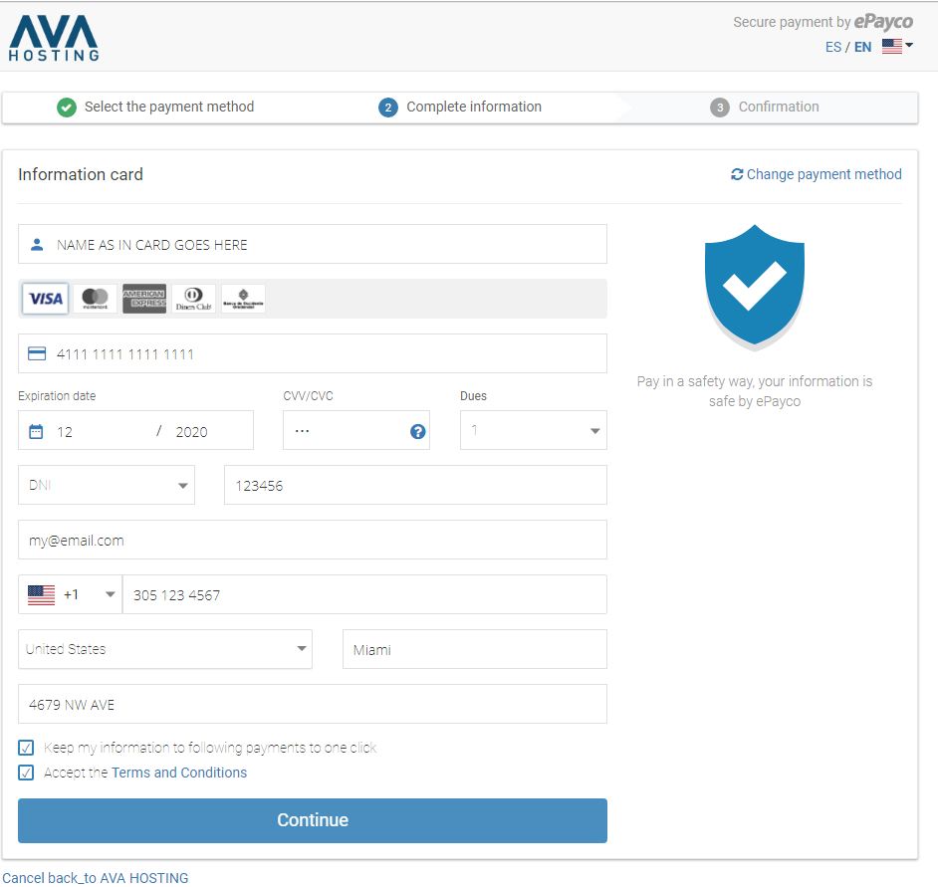Open the Terms and Conditions link
Image resolution: width=938 pixels, height=887 pixels.
point(179,773)
